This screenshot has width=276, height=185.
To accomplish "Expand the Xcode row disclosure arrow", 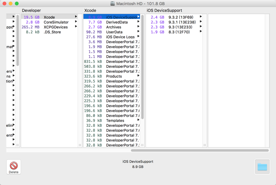I will pyautogui.click(x=76, y=16).
